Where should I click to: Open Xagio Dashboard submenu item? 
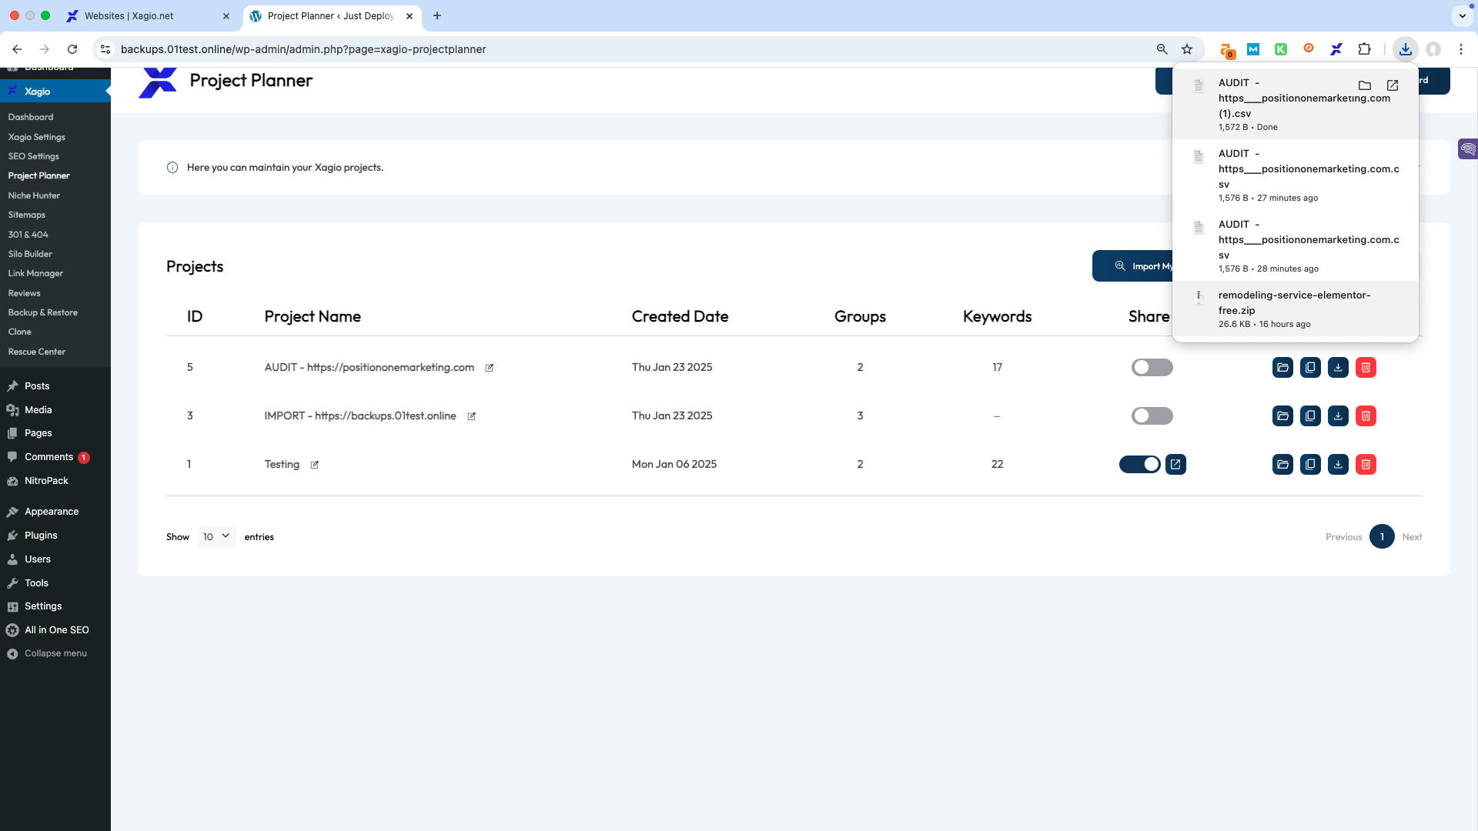31,117
